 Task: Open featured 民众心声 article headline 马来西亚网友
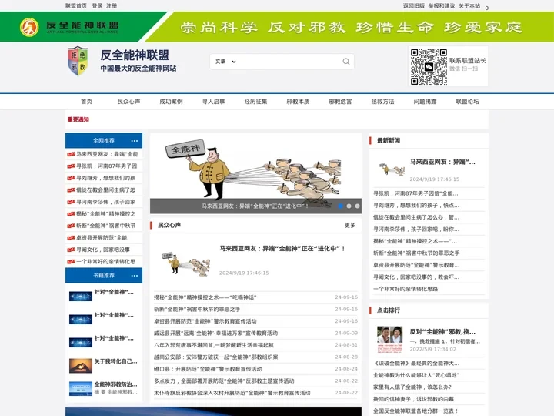pyautogui.click(x=282, y=249)
